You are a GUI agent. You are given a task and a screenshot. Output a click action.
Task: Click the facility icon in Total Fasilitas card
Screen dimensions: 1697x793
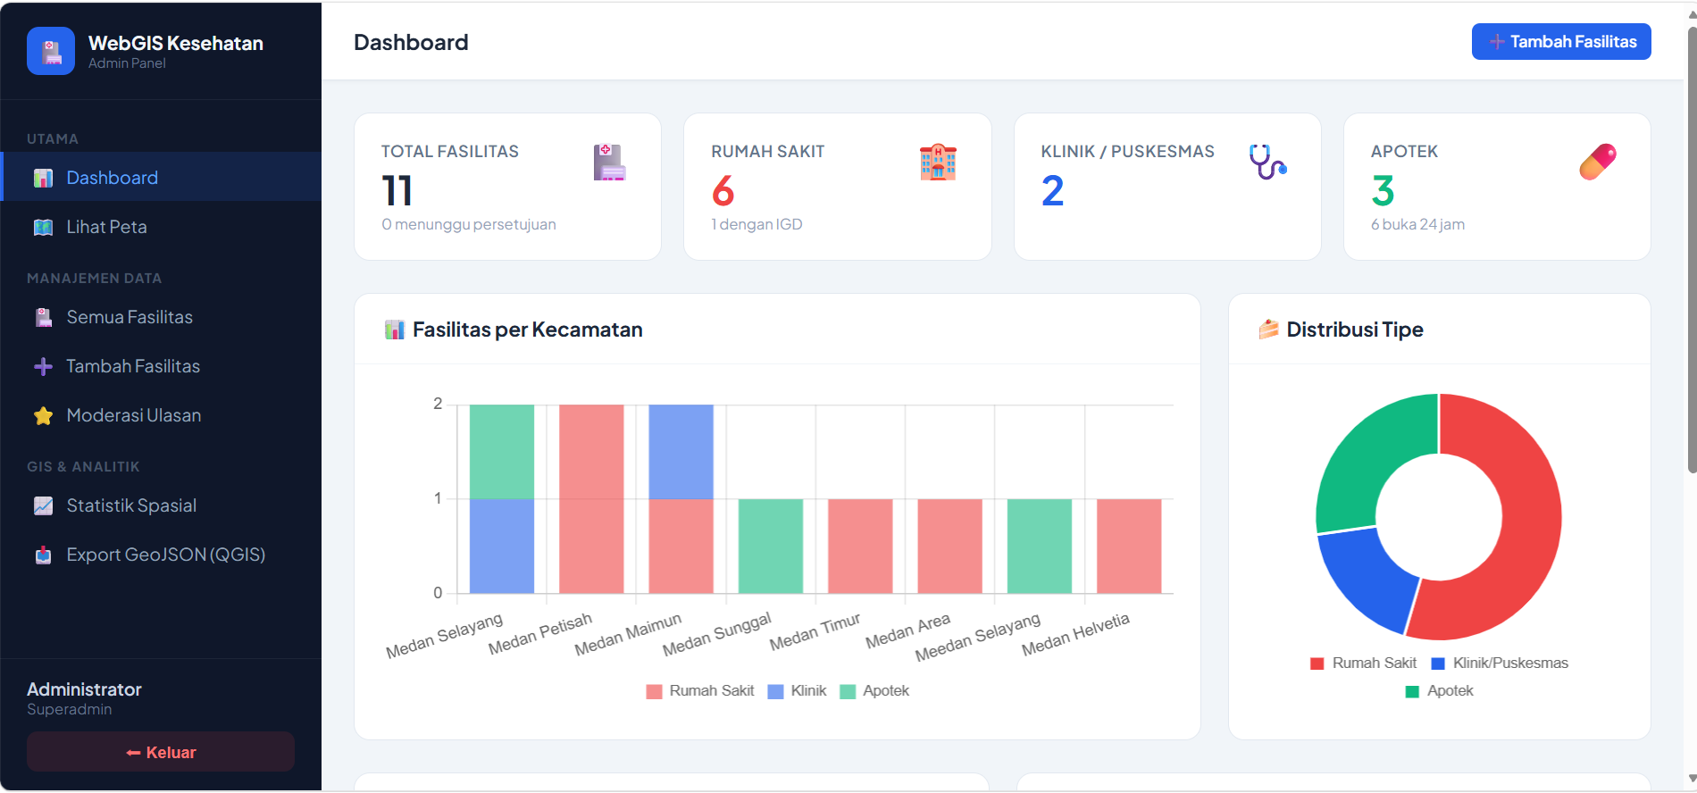[609, 162]
